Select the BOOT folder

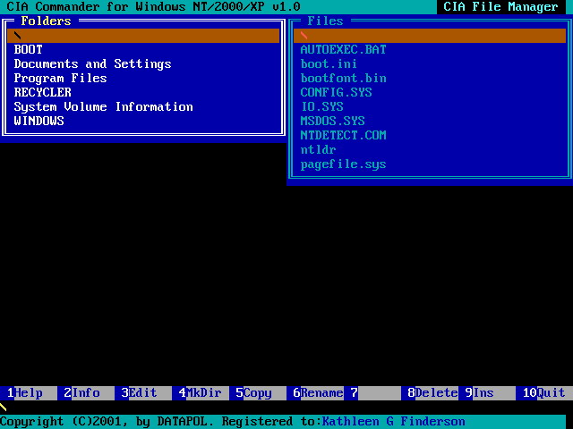point(28,50)
